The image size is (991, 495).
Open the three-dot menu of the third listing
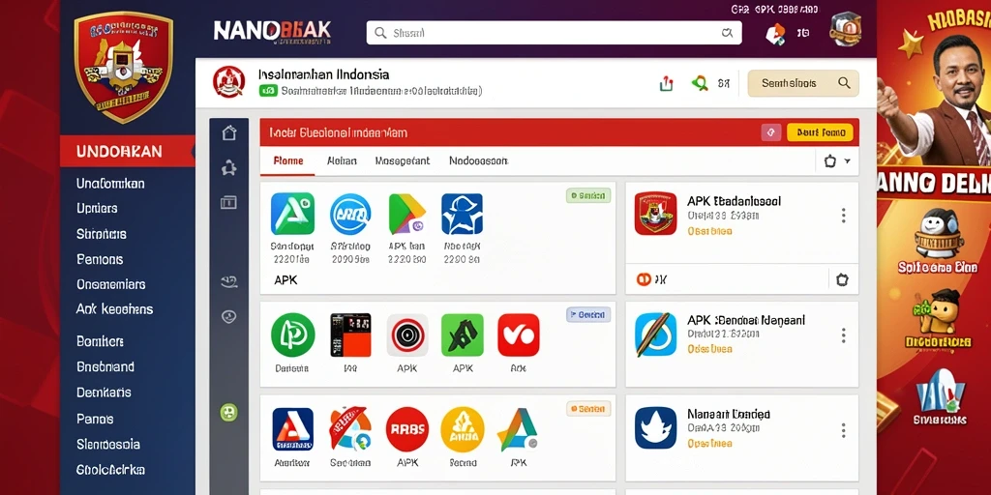point(843,430)
